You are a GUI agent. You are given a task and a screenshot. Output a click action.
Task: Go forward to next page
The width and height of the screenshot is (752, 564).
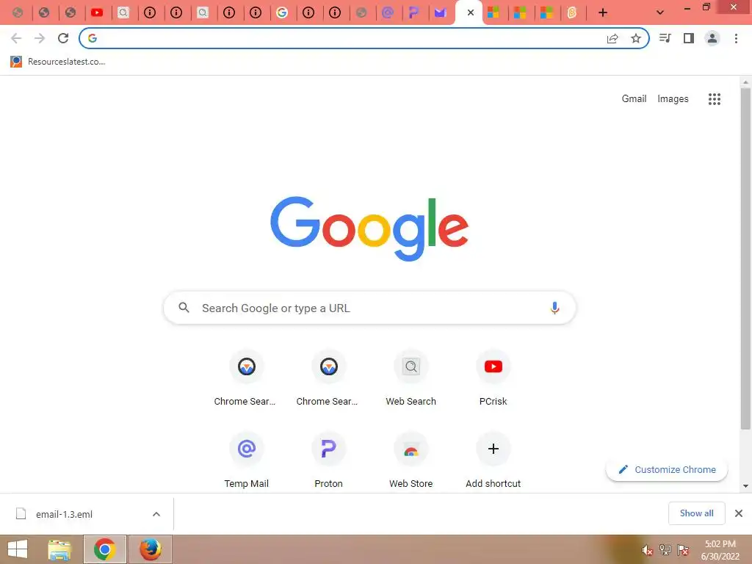coord(40,38)
